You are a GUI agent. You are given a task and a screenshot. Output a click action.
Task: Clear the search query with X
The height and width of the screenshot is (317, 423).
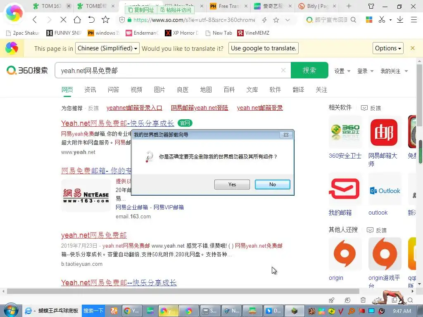pos(283,70)
